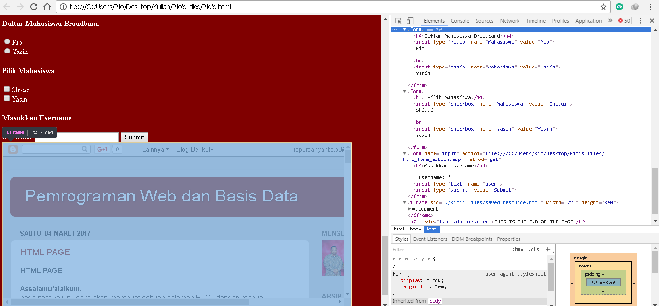Click the body link after Inherited from
The height and width of the screenshot is (306, 659).
tap(435, 301)
